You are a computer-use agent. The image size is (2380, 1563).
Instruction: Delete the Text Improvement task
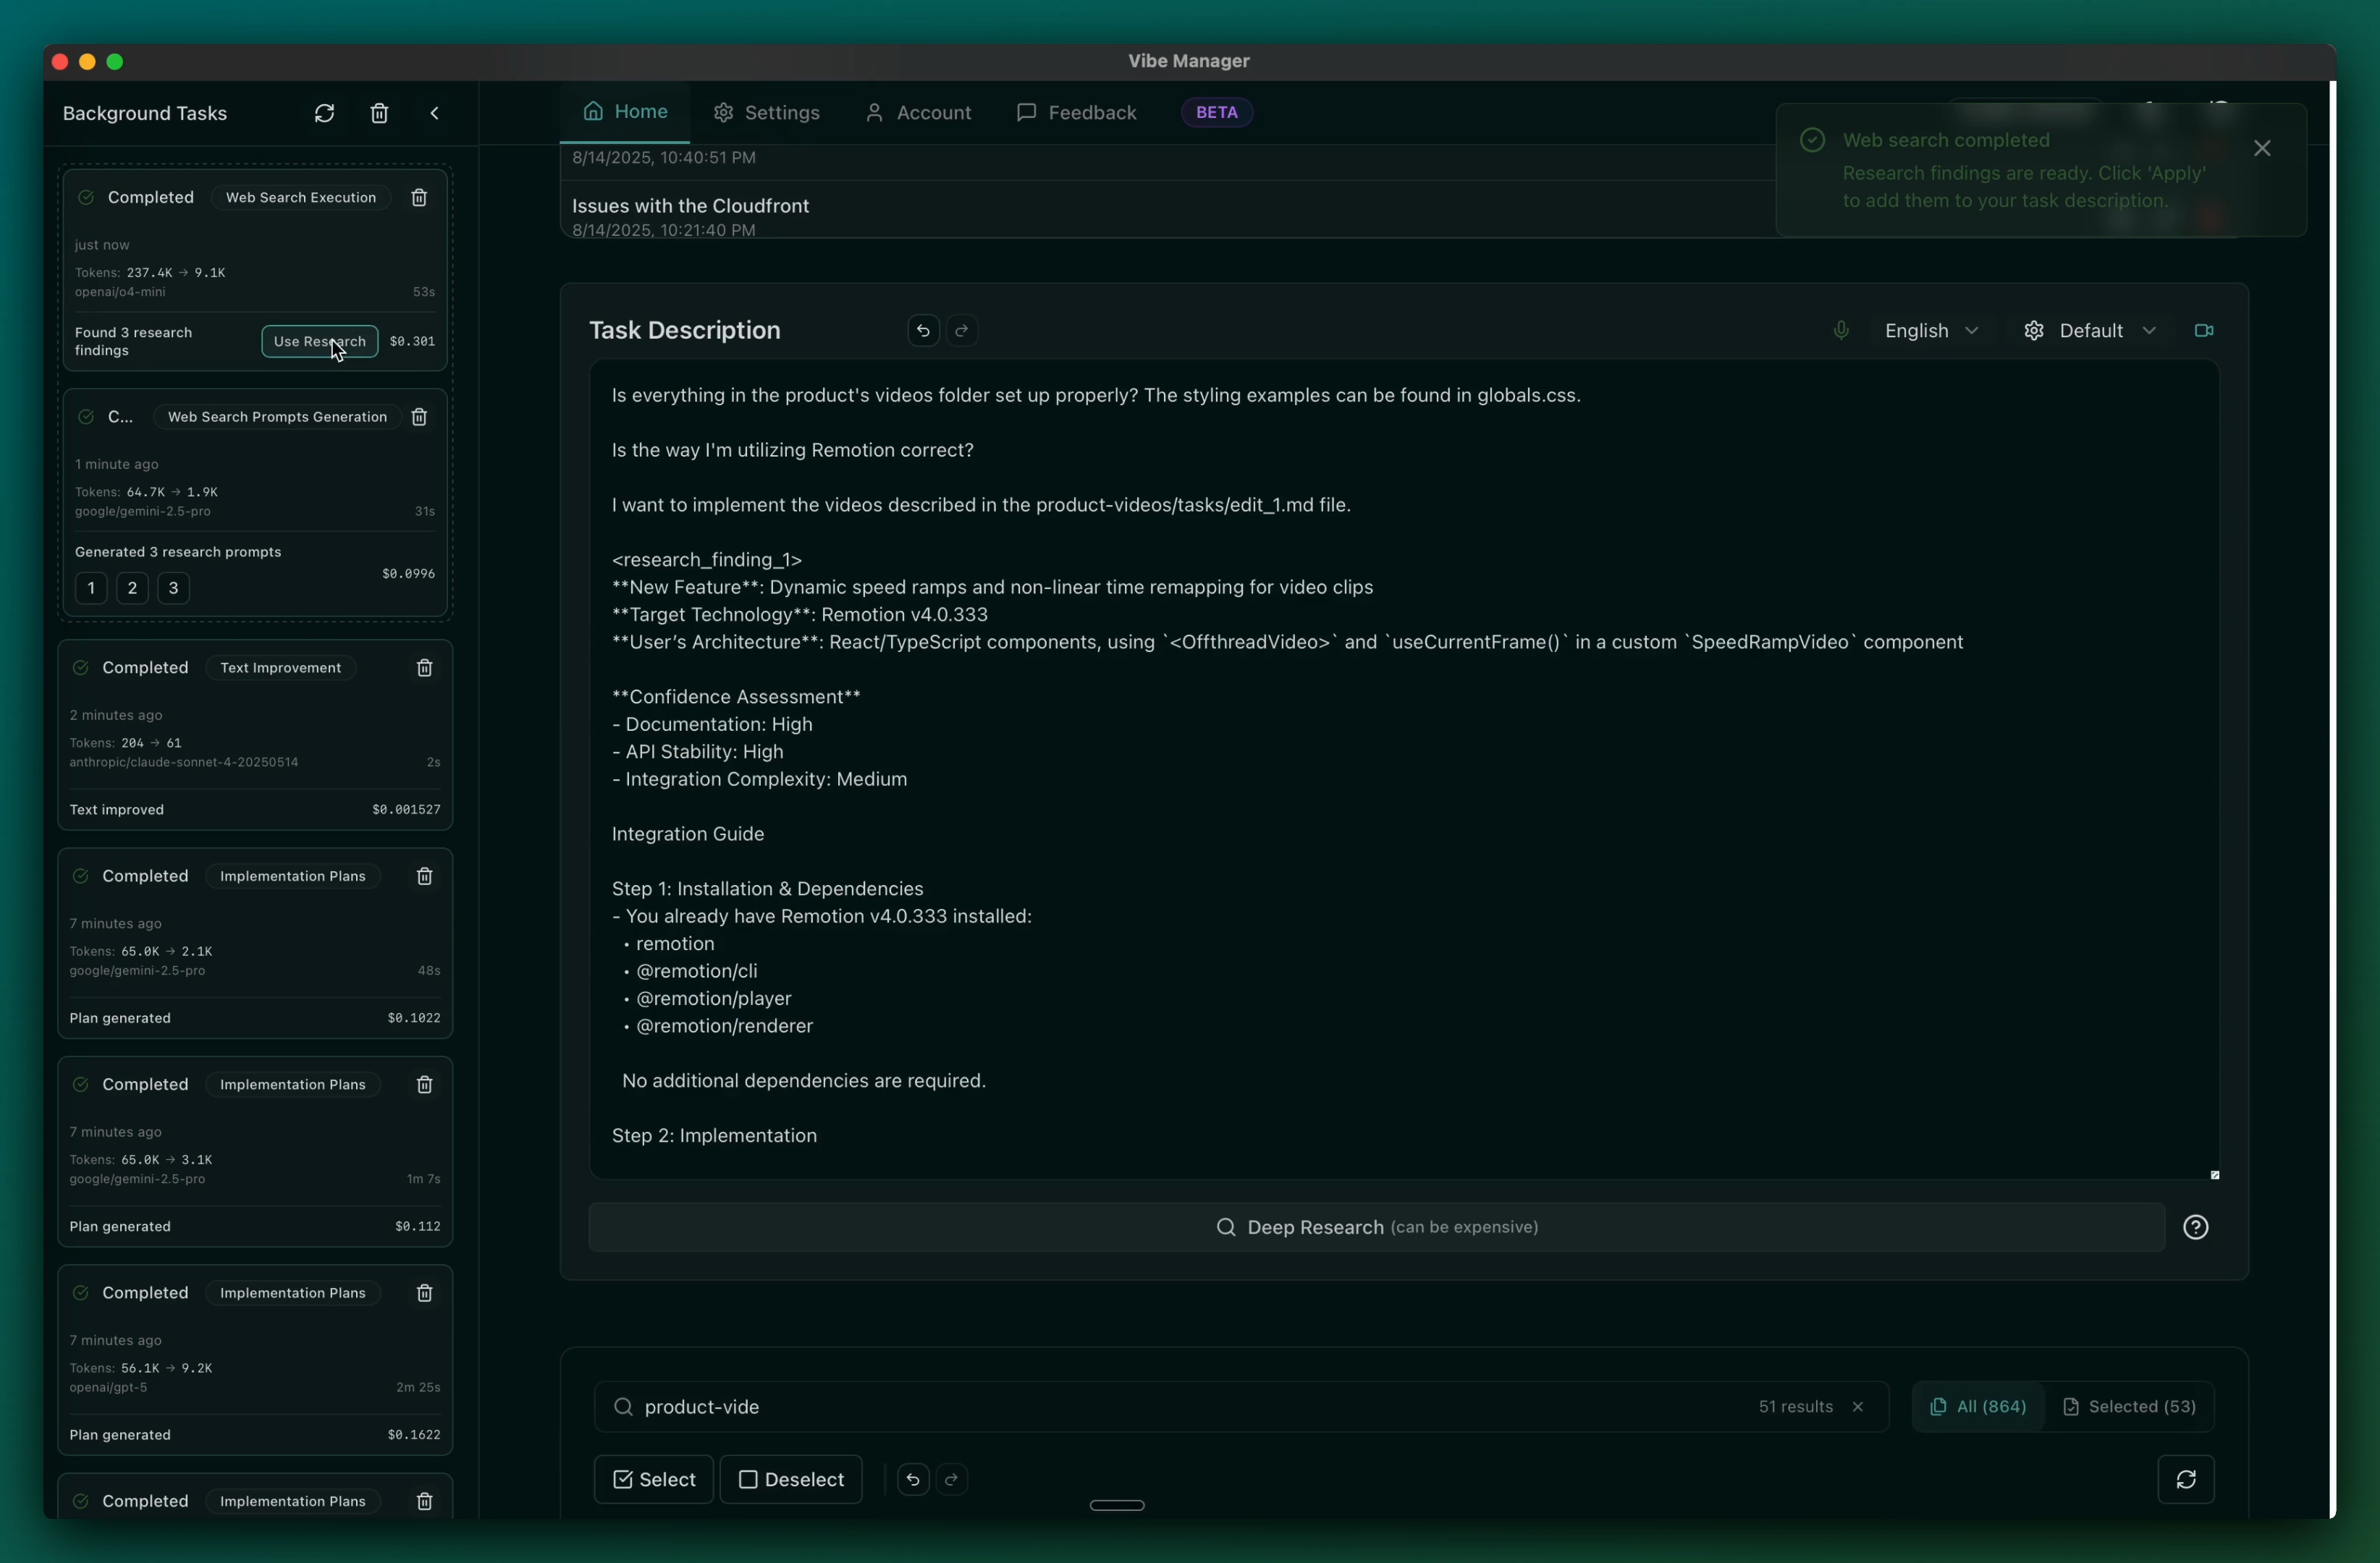424,668
